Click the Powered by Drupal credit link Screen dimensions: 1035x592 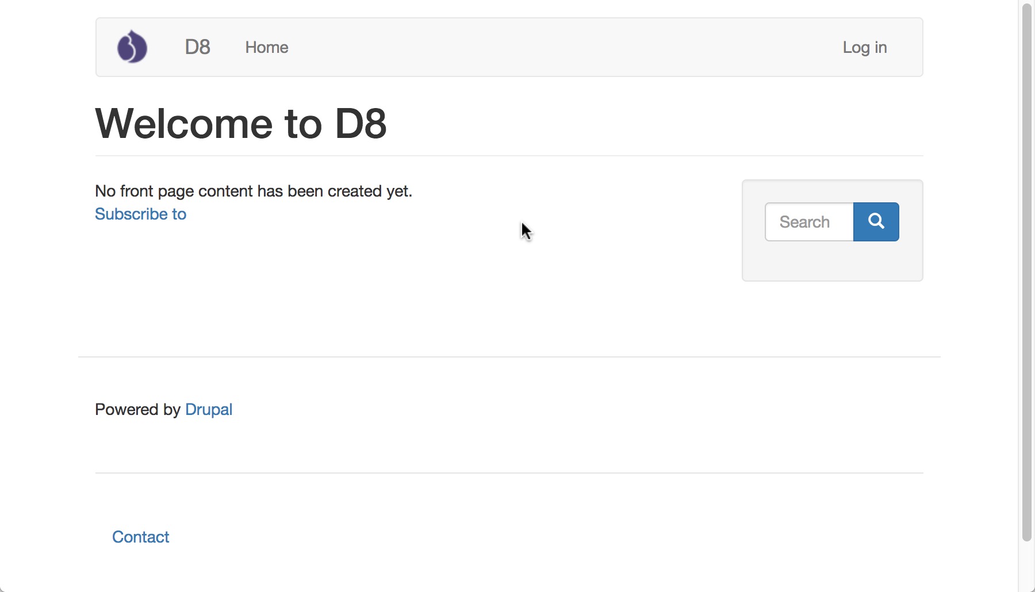click(x=208, y=409)
